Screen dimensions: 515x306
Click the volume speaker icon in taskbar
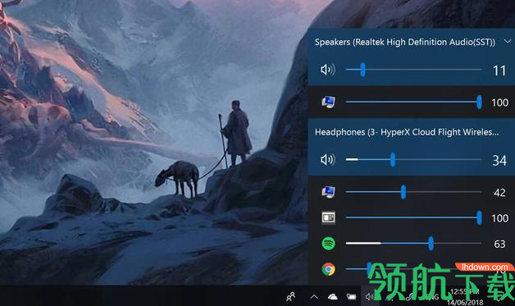[369, 297]
